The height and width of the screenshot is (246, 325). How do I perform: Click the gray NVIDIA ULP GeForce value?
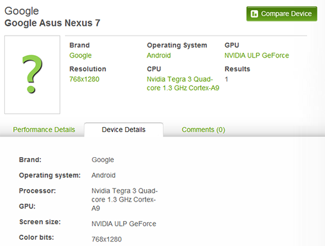pyautogui.click(x=124, y=223)
